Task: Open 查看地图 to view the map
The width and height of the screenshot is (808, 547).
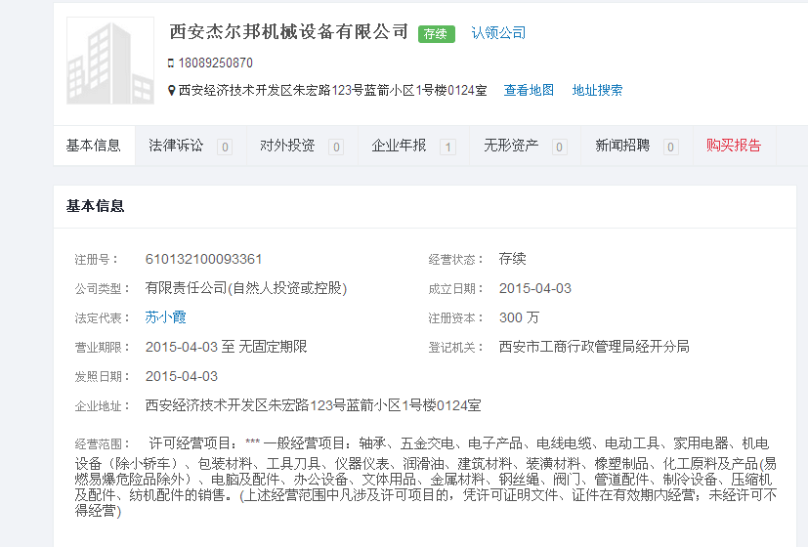Action: (529, 91)
